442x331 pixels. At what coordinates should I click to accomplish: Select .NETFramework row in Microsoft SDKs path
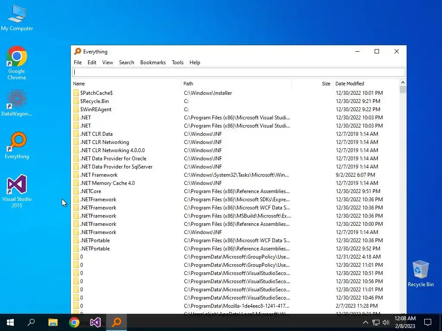pyautogui.click(x=235, y=200)
